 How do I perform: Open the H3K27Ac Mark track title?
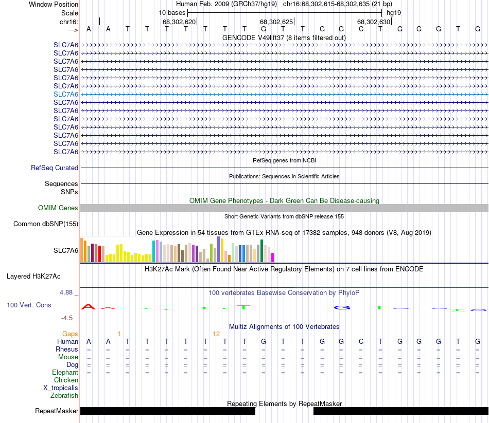pyautogui.click(x=284, y=269)
